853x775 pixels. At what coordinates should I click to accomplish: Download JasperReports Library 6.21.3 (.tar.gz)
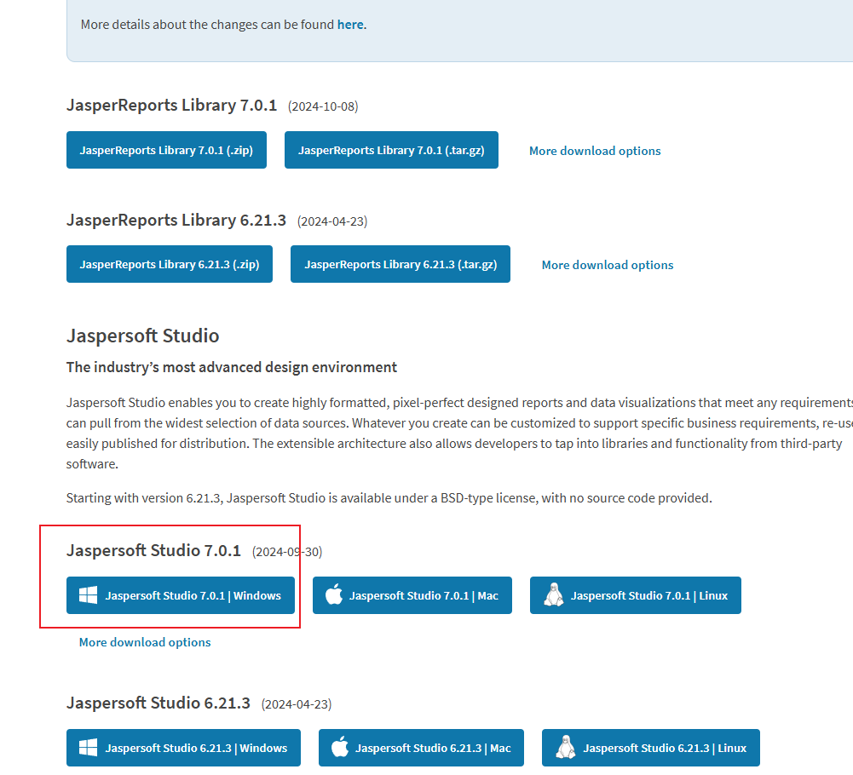[401, 264]
